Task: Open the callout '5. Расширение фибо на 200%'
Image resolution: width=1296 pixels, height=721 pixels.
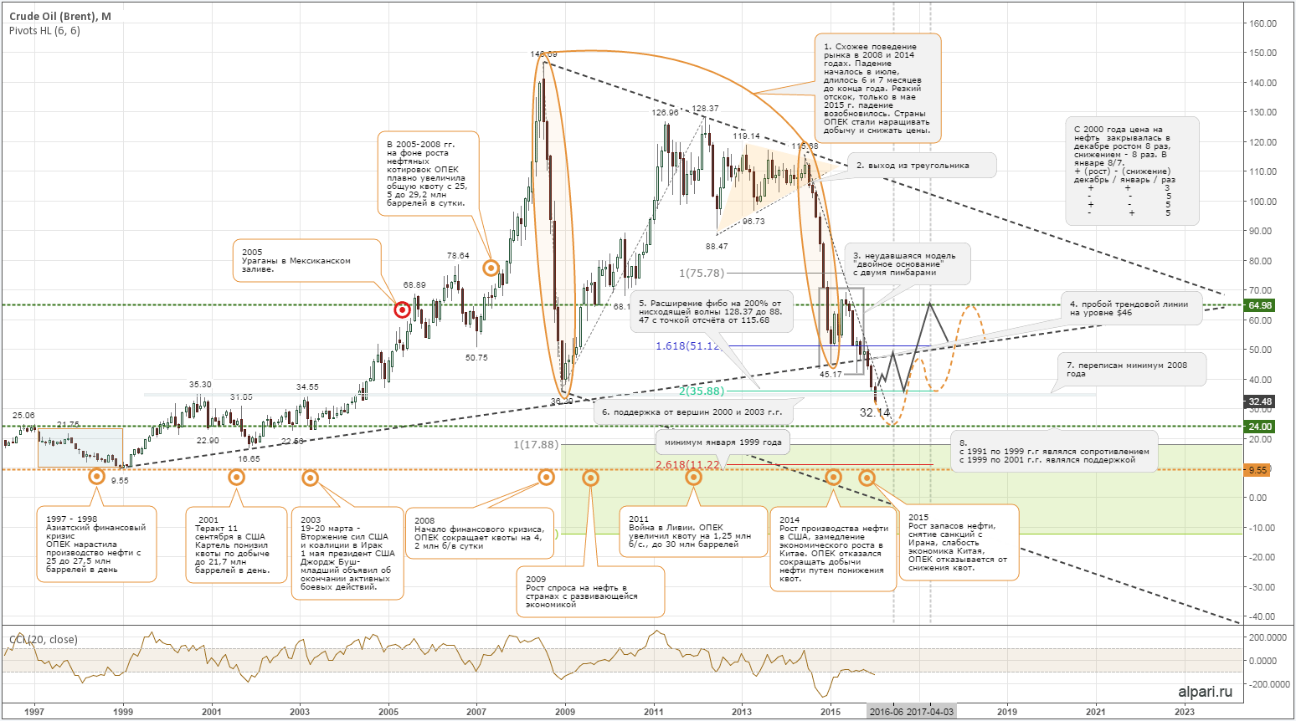Action: (x=712, y=312)
